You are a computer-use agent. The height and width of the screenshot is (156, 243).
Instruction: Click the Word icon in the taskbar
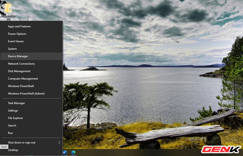pos(65,152)
